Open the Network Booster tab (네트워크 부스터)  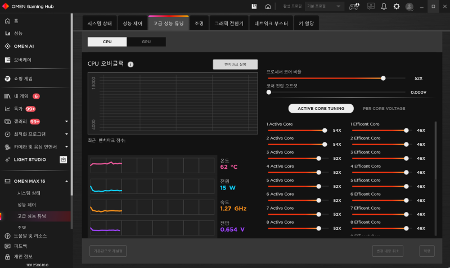pyautogui.click(x=271, y=23)
